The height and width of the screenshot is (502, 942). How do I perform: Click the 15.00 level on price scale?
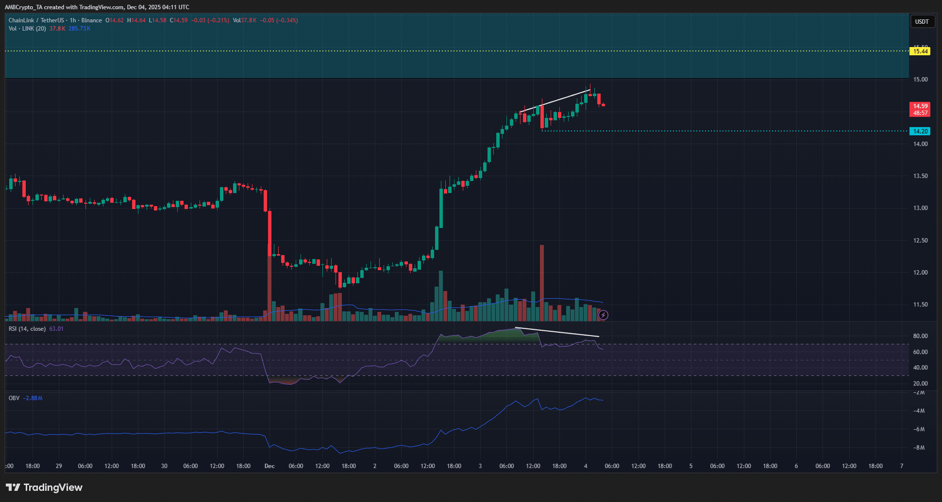tap(920, 80)
